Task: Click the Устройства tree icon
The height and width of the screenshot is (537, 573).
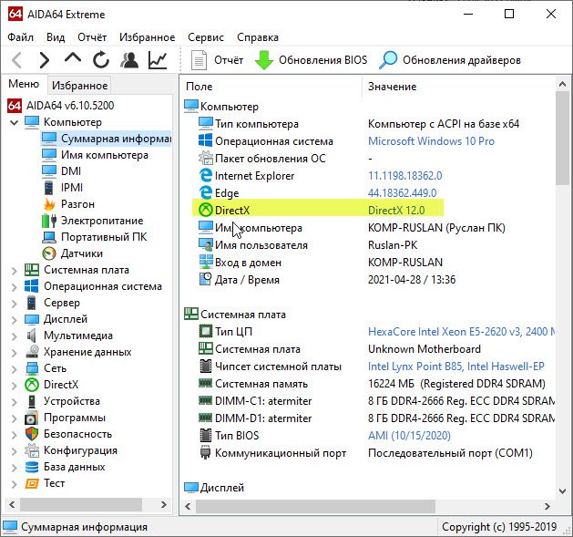Action: pyautogui.click(x=32, y=401)
